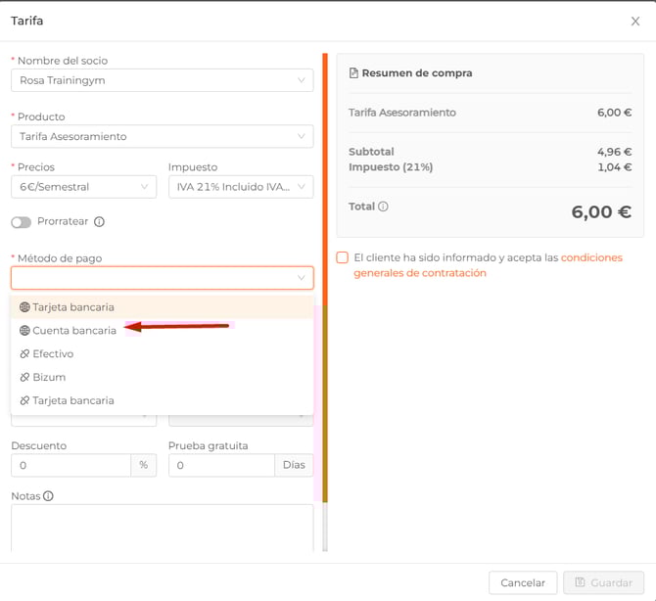This screenshot has height=601, width=656.
Task: Click the vertical scrollbar in the form
Action: click(325, 294)
